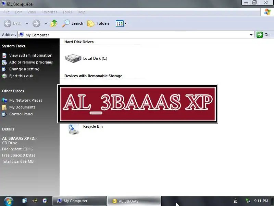Screen dimensions: 274x206
Task: Click the My Network Places icon
Action: [x=4, y=100]
